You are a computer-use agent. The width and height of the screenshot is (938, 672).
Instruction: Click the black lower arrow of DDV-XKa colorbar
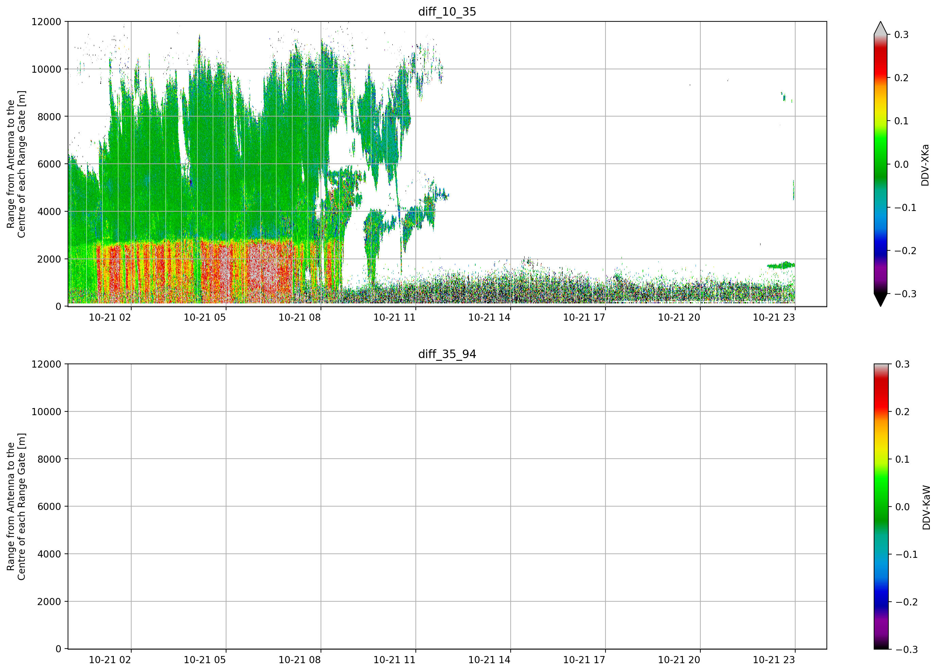click(881, 300)
